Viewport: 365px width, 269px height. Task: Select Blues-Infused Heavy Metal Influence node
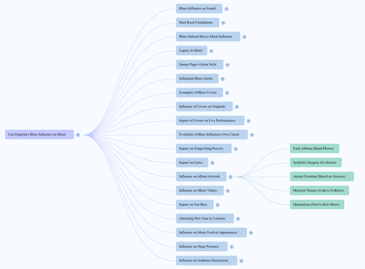pos(208,36)
